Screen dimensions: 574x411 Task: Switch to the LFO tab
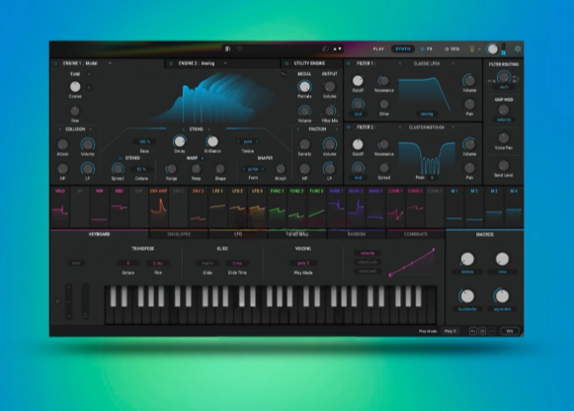pos(238,234)
